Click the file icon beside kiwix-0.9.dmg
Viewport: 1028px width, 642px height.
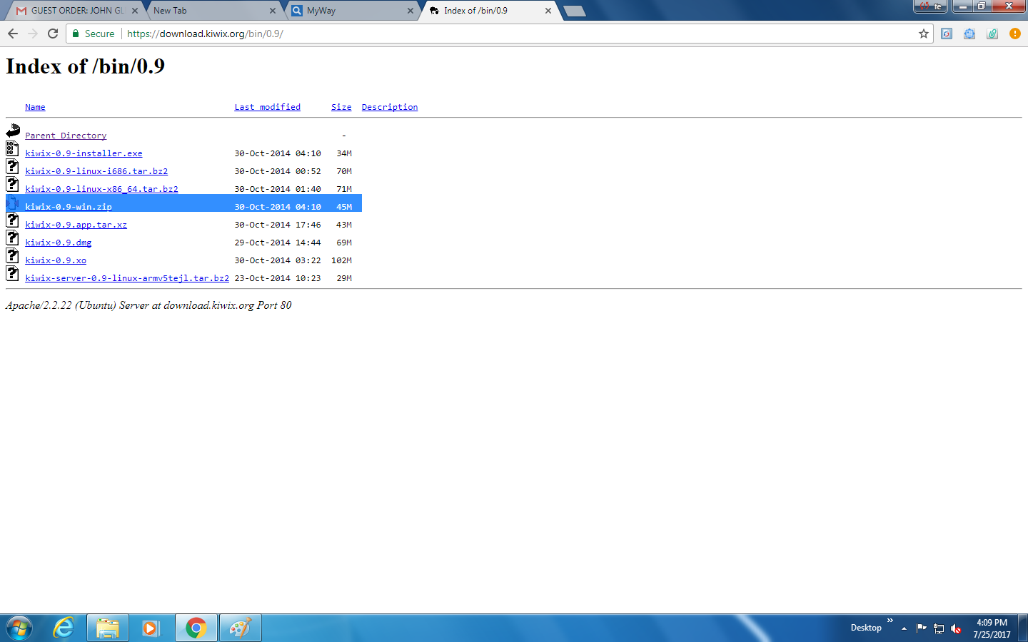tap(12, 238)
